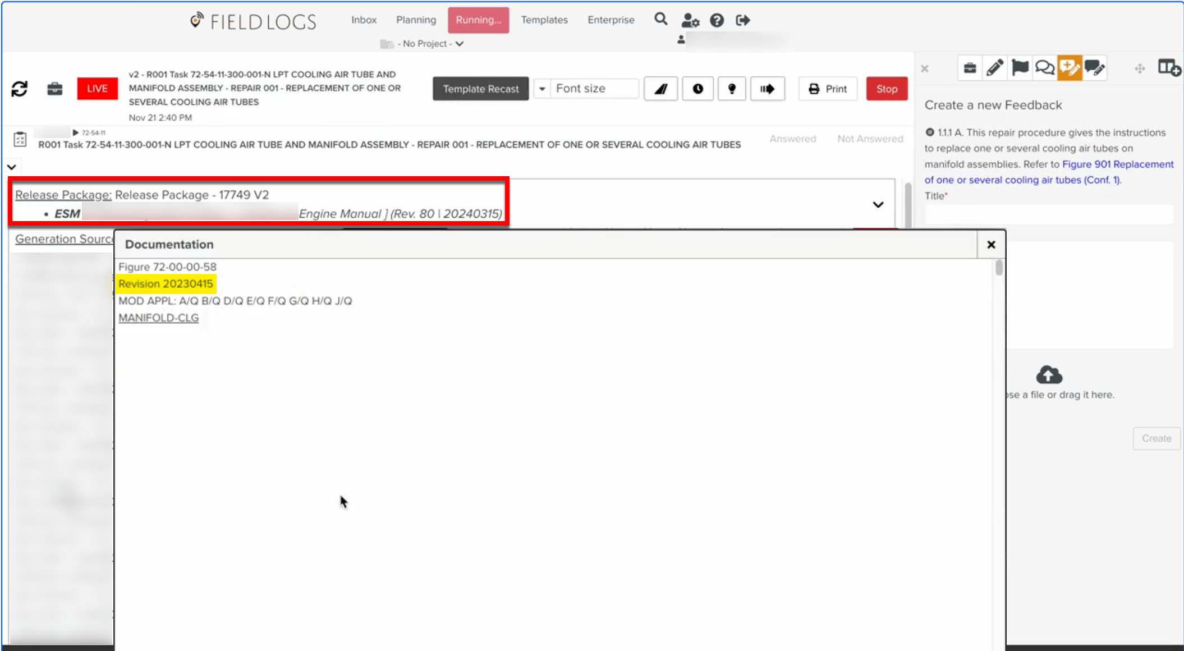Open the MANIFOLD-CLG documentation link

click(158, 318)
